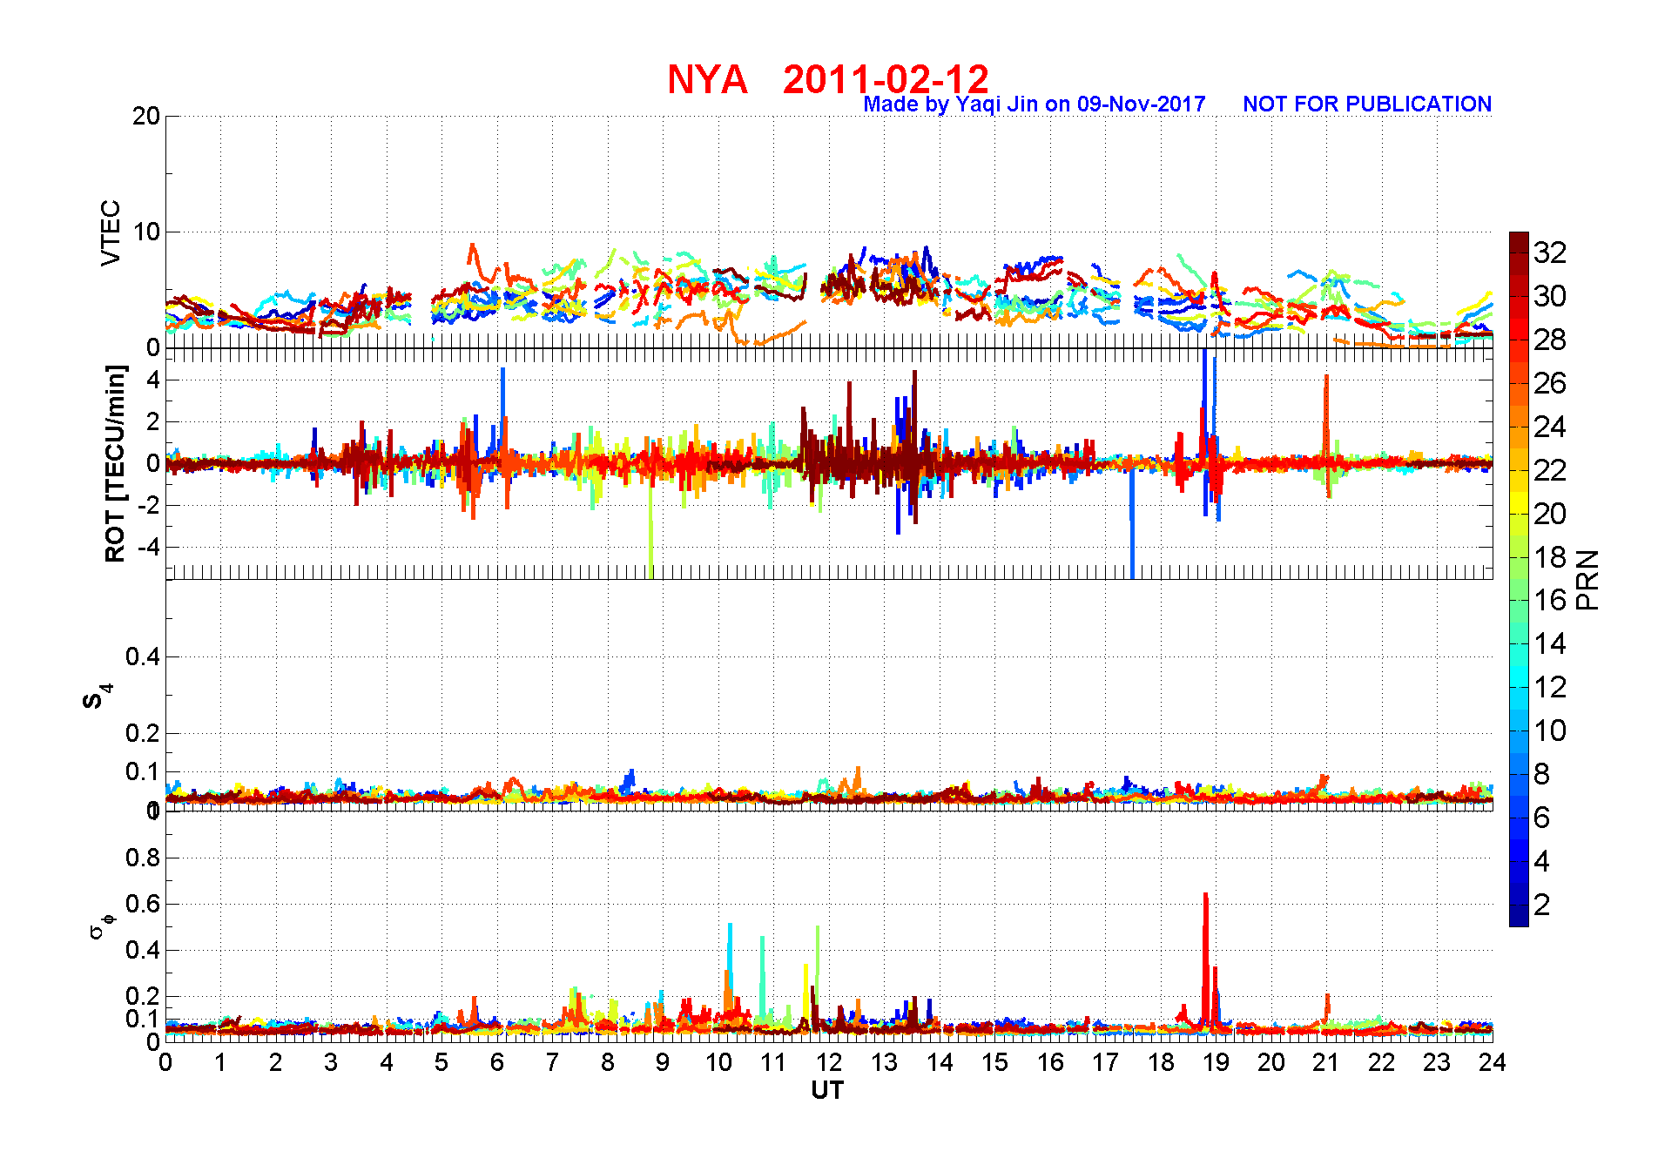Click the VTEC y-axis label
This screenshot has height=1158, width=1658.
tap(111, 232)
